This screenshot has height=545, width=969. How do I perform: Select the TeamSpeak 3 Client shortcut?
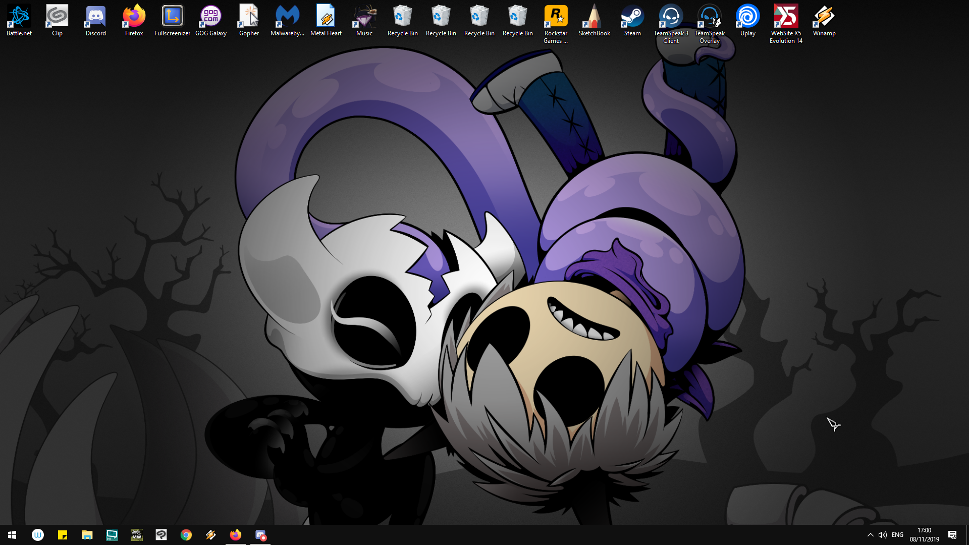coord(671,24)
